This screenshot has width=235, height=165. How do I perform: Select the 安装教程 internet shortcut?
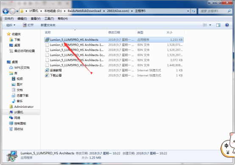pyautogui.click(x=114, y=70)
